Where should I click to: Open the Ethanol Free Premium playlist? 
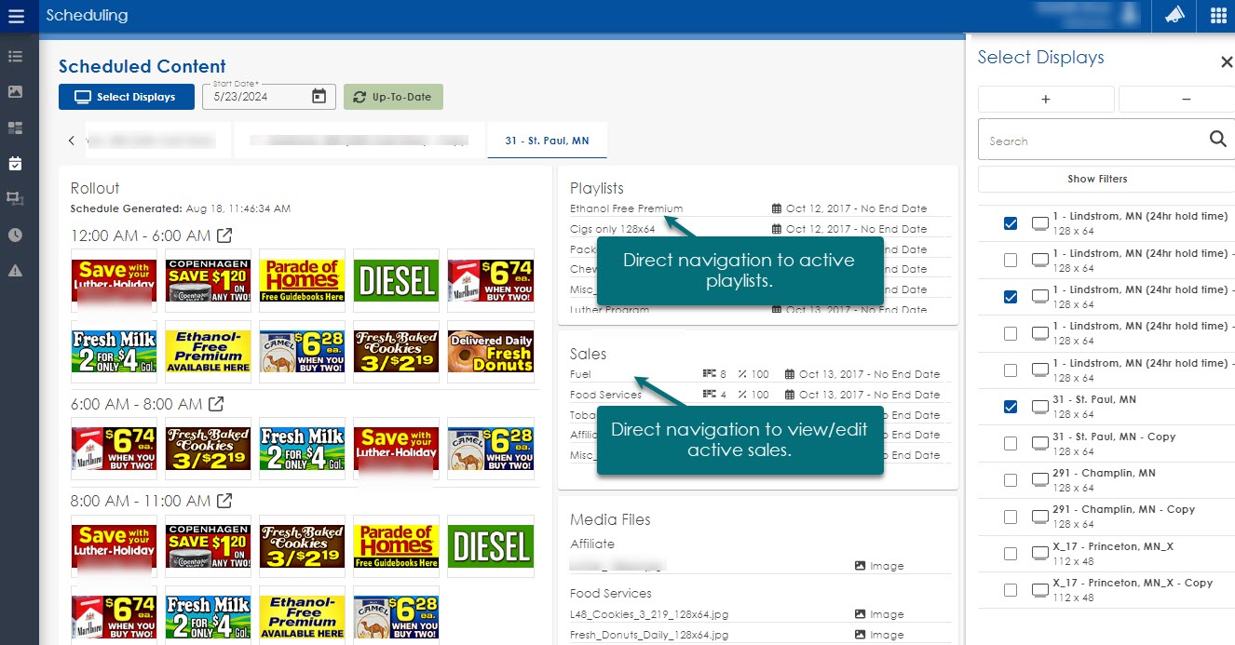point(626,208)
